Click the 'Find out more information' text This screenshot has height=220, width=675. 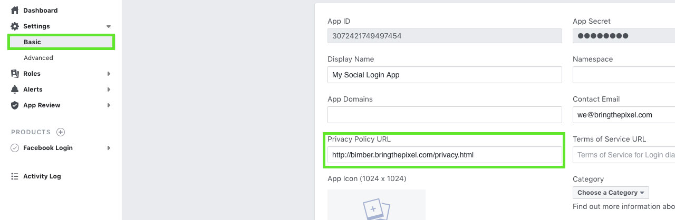point(624,207)
